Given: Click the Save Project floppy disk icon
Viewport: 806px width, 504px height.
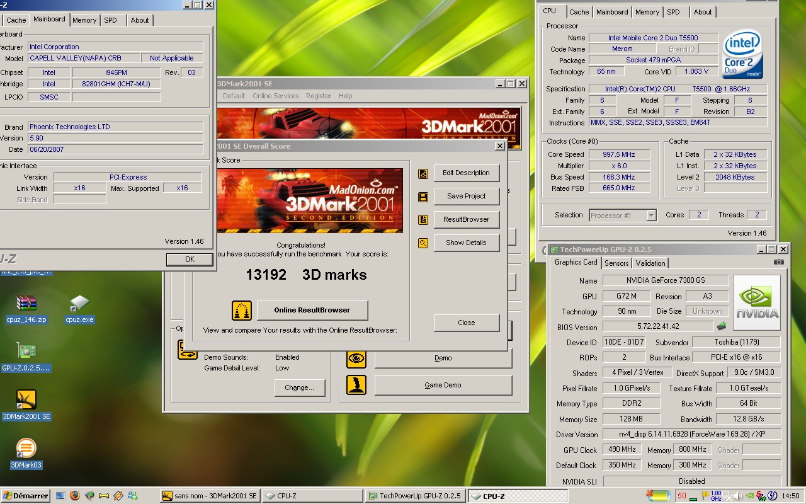Looking at the screenshot, I should click(x=423, y=197).
